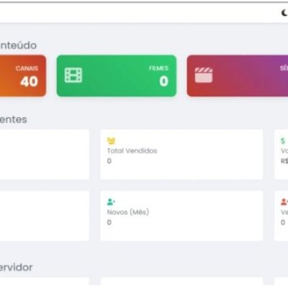
Task: Open the green Filmes card
Action: (x=117, y=76)
